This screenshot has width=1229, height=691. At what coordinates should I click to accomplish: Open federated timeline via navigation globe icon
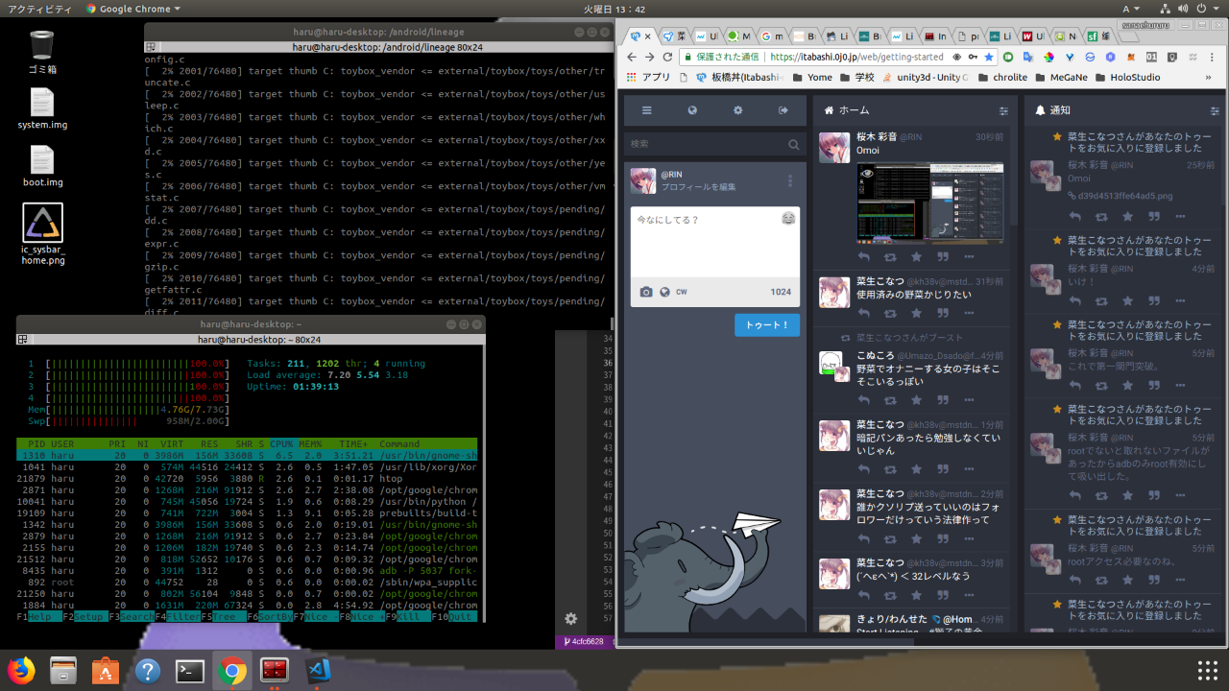(692, 110)
